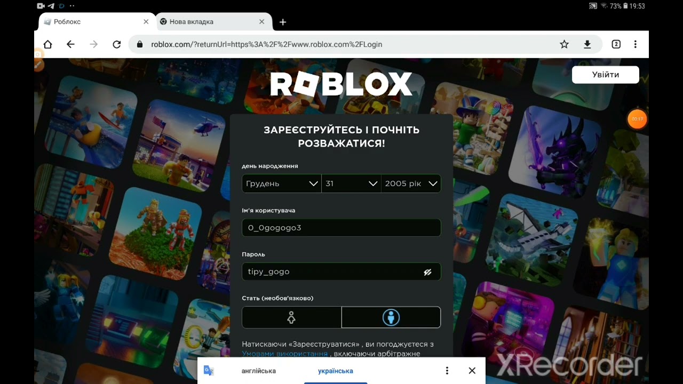
Task: Open Chrome three-dot menu
Action: pyautogui.click(x=635, y=44)
